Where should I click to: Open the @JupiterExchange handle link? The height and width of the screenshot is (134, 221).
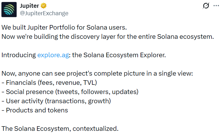(x=44, y=13)
